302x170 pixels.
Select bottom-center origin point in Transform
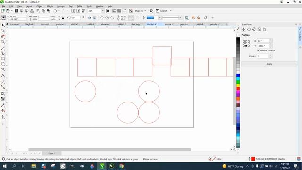point(246,46)
